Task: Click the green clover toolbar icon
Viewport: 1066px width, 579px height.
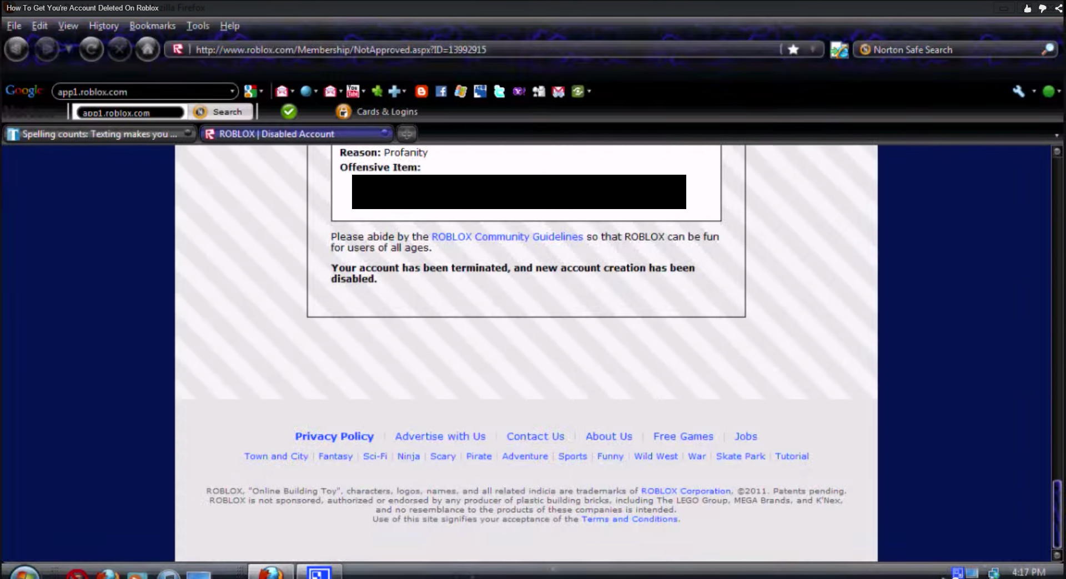Action: pyautogui.click(x=377, y=91)
